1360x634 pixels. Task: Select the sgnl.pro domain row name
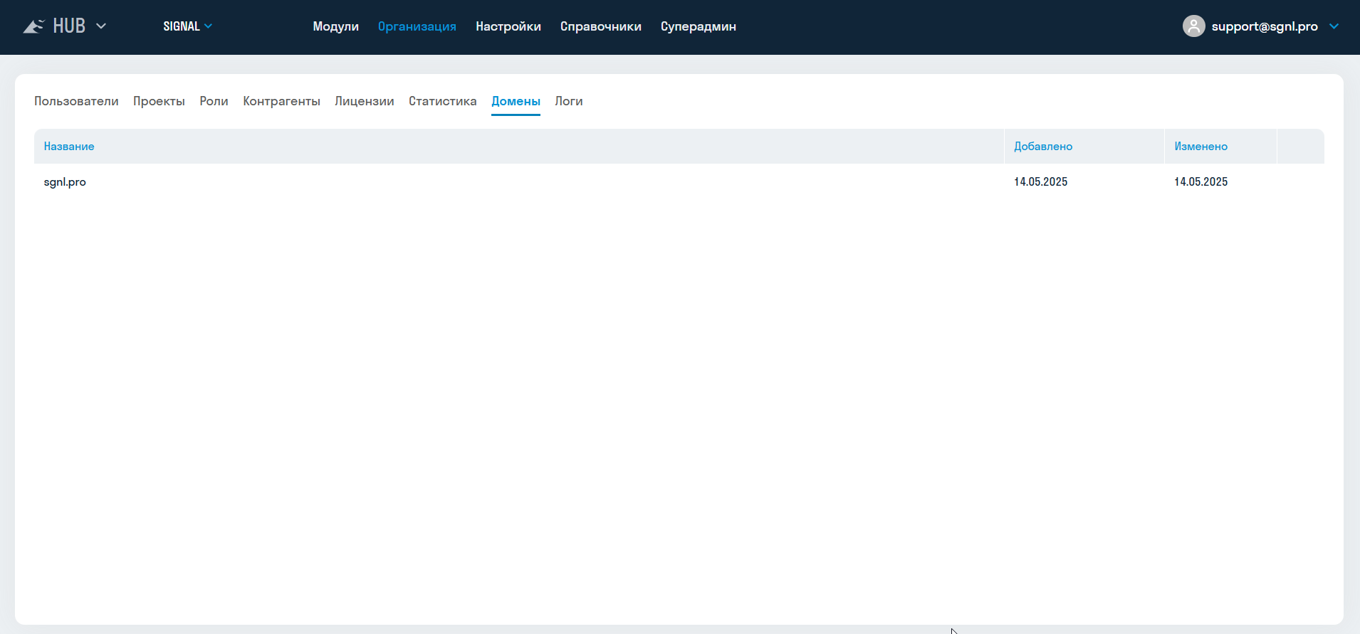65,182
